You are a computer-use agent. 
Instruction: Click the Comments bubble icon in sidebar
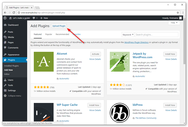[5, 48]
